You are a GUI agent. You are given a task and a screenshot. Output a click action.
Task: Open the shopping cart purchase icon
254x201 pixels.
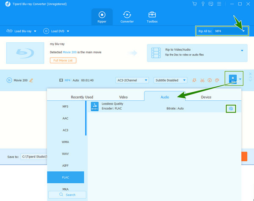pos(195,4)
